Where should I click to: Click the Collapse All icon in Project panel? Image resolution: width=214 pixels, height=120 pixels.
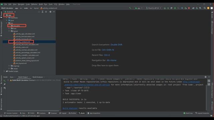tap(46, 12)
